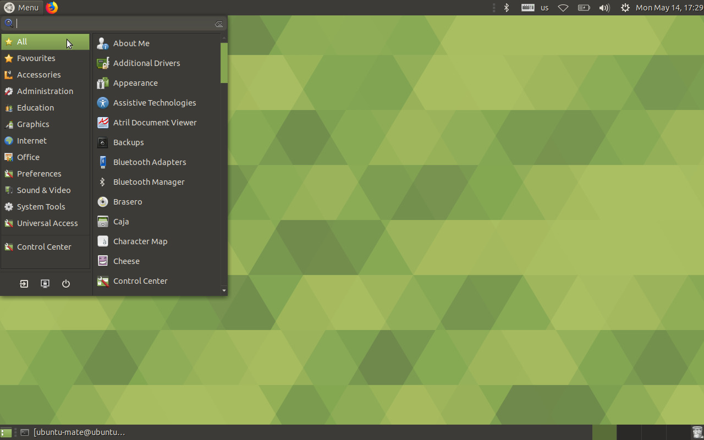
Task: Select the Favourites category in the sidebar
Action: coord(35,58)
